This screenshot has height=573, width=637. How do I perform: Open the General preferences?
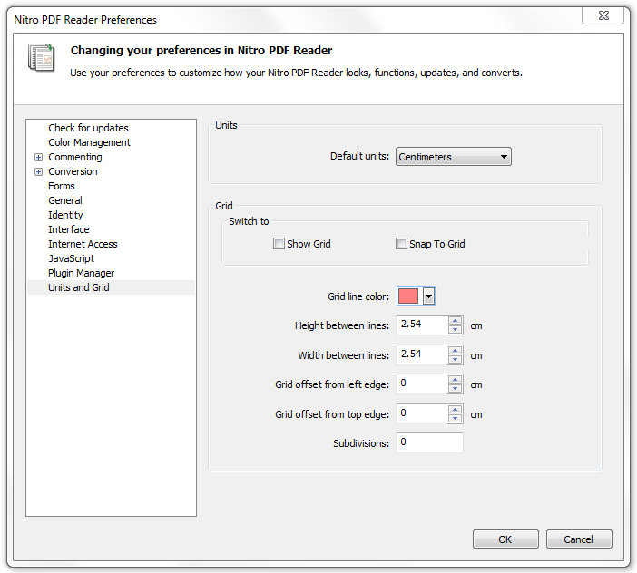tap(65, 200)
